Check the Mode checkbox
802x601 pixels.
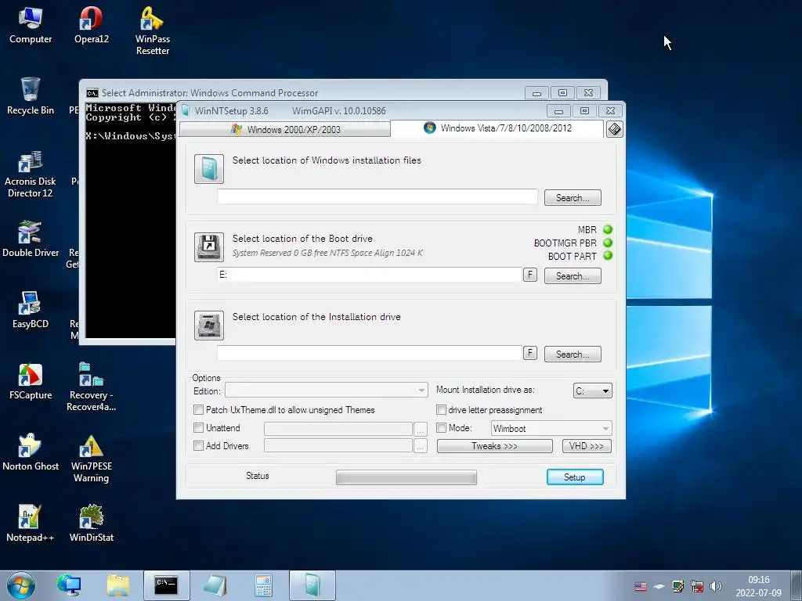(x=441, y=428)
